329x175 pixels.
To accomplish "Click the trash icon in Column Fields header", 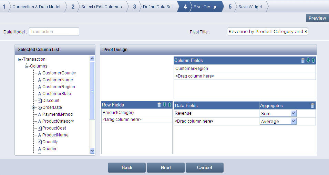I will coord(303,60).
